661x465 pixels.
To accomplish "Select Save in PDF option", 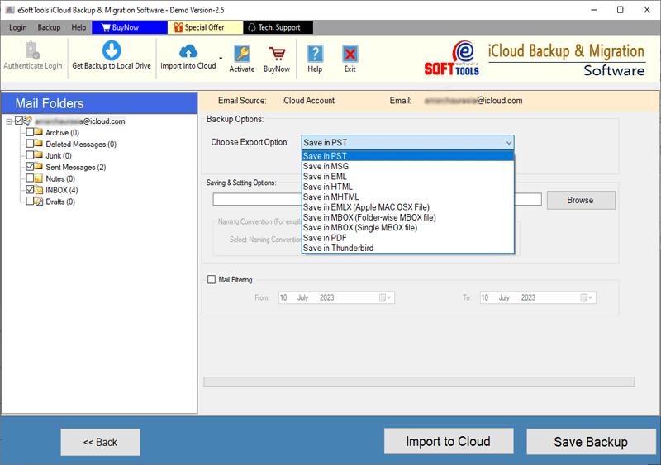I will tap(408, 238).
